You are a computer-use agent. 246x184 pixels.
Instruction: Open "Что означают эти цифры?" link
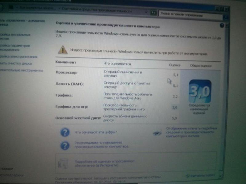(96, 133)
